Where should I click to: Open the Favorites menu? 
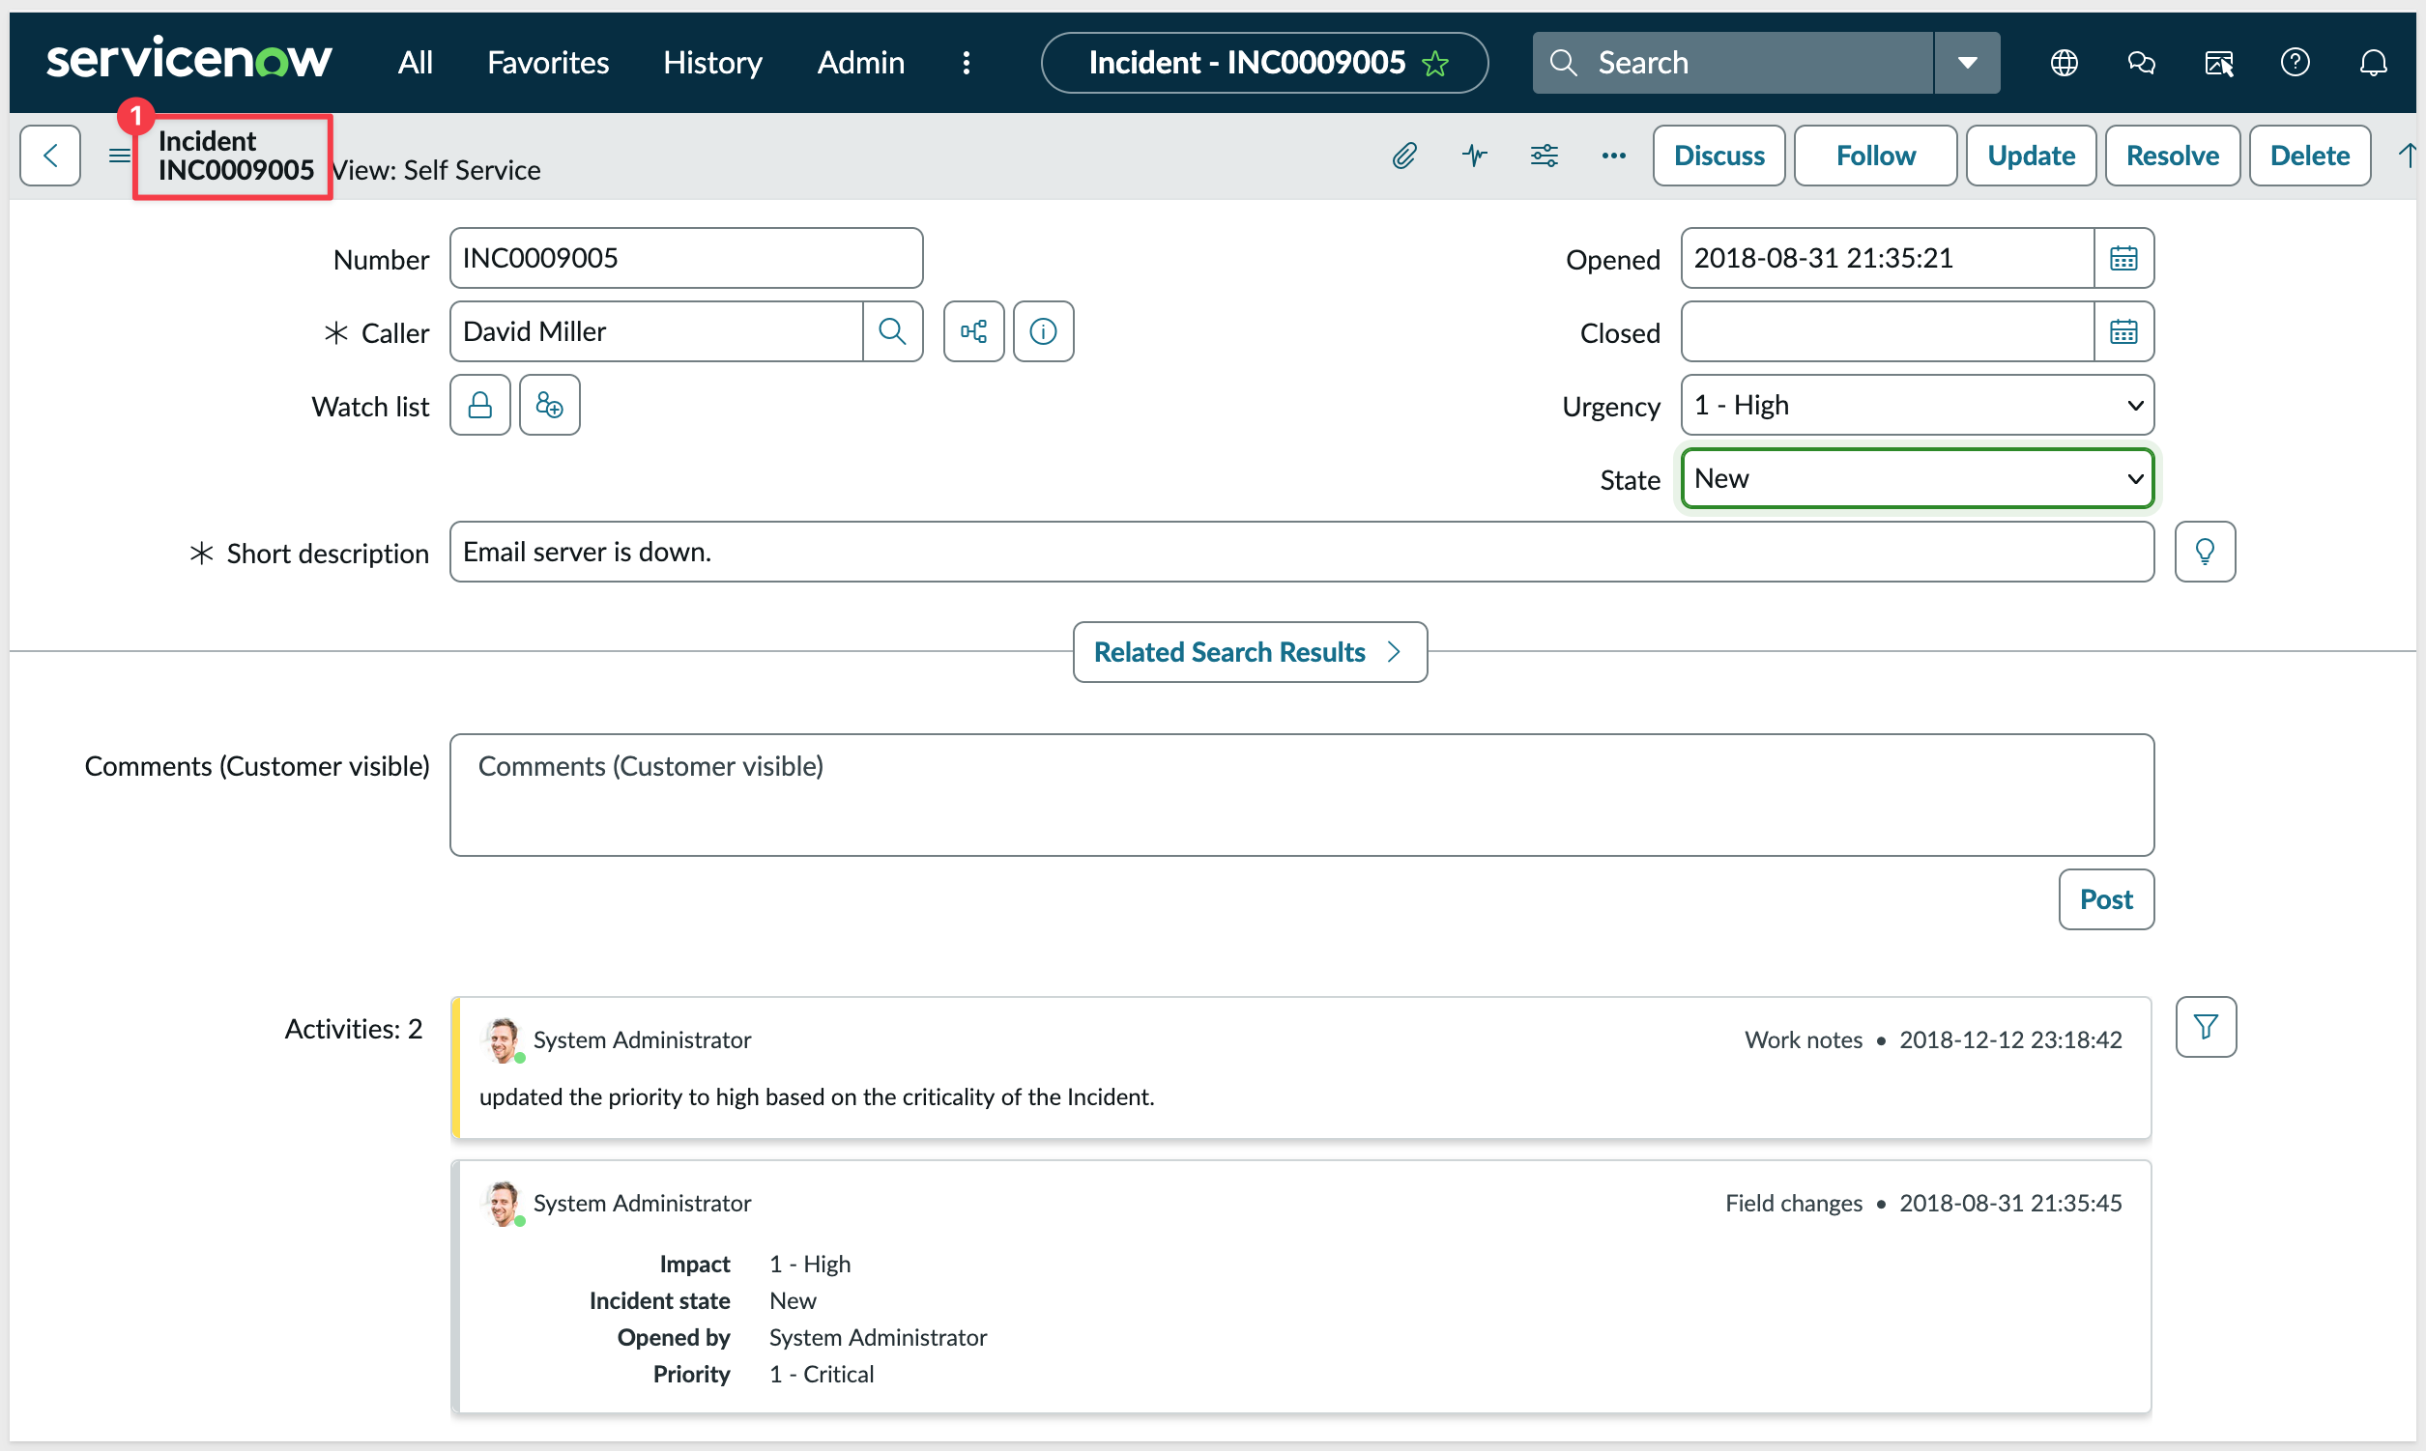click(x=548, y=63)
